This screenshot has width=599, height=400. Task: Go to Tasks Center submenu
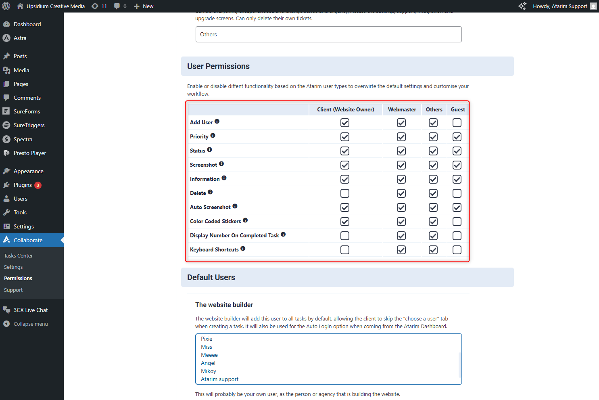click(18, 255)
